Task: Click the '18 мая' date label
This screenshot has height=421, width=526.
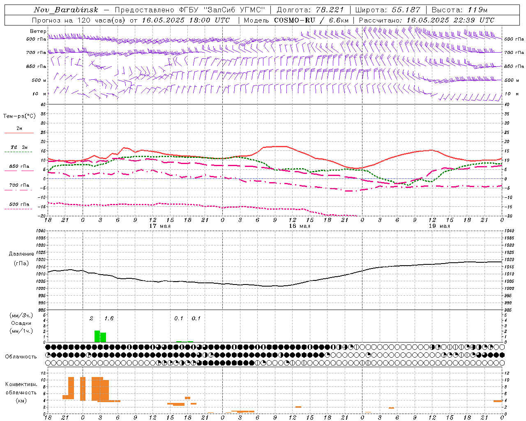Action: click(300, 226)
